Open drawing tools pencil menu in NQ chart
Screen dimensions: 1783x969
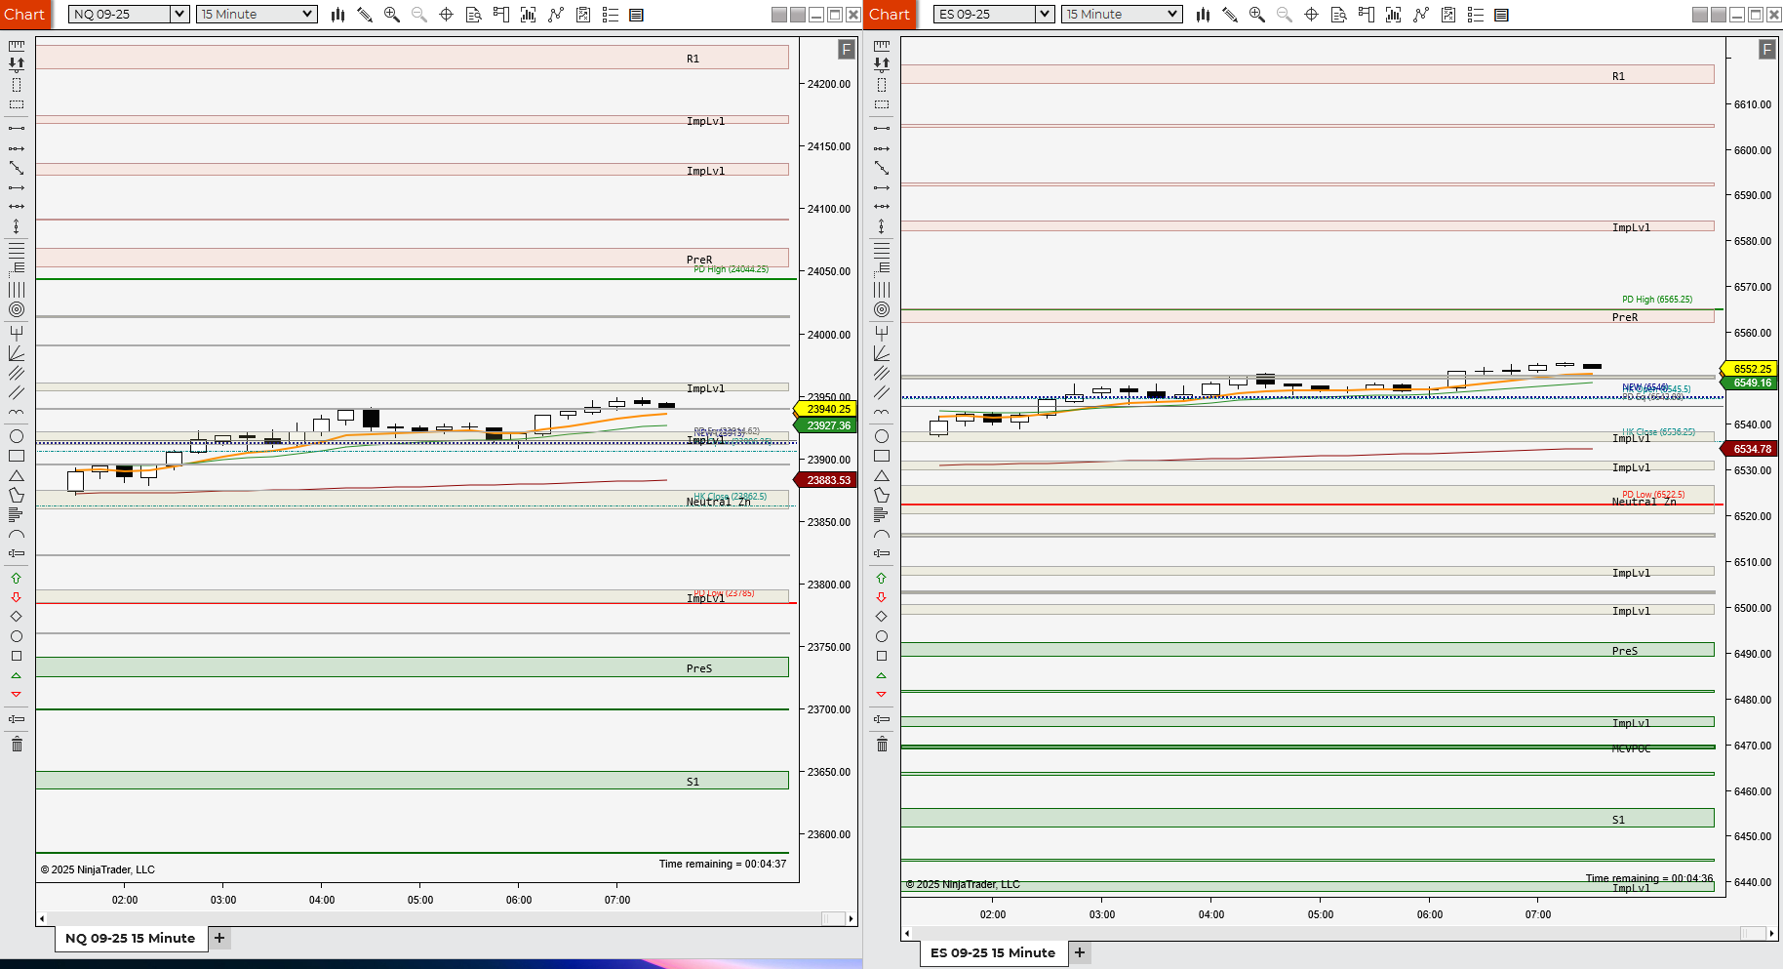(x=365, y=15)
